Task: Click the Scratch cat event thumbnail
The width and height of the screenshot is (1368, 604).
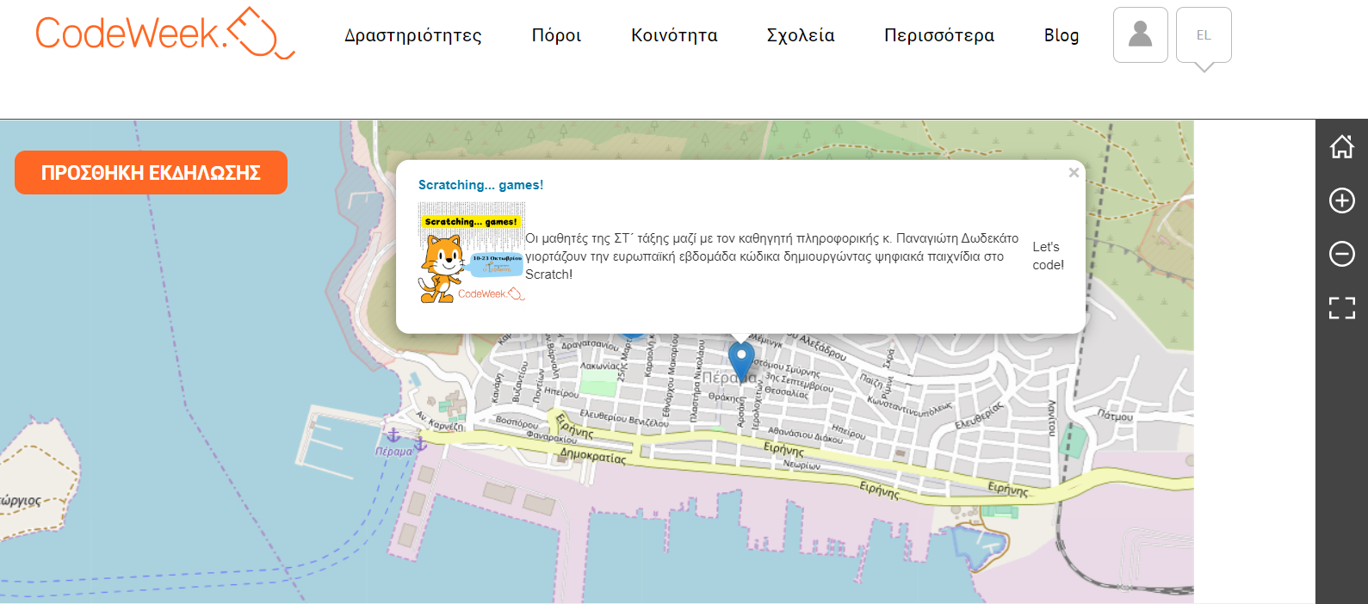Action: pos(471,253)
